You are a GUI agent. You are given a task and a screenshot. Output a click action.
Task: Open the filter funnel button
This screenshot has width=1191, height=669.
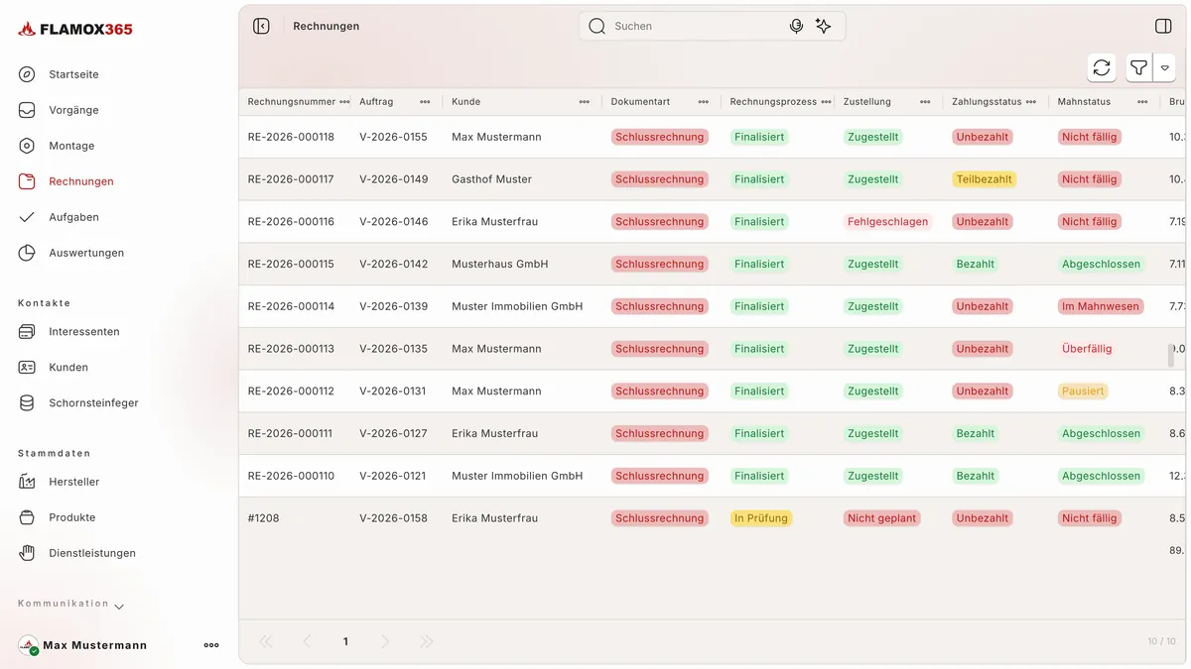(1138, 67)
